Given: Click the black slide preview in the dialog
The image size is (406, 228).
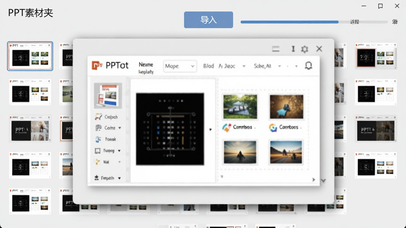Looking at the screenshot, I should 170,129.
